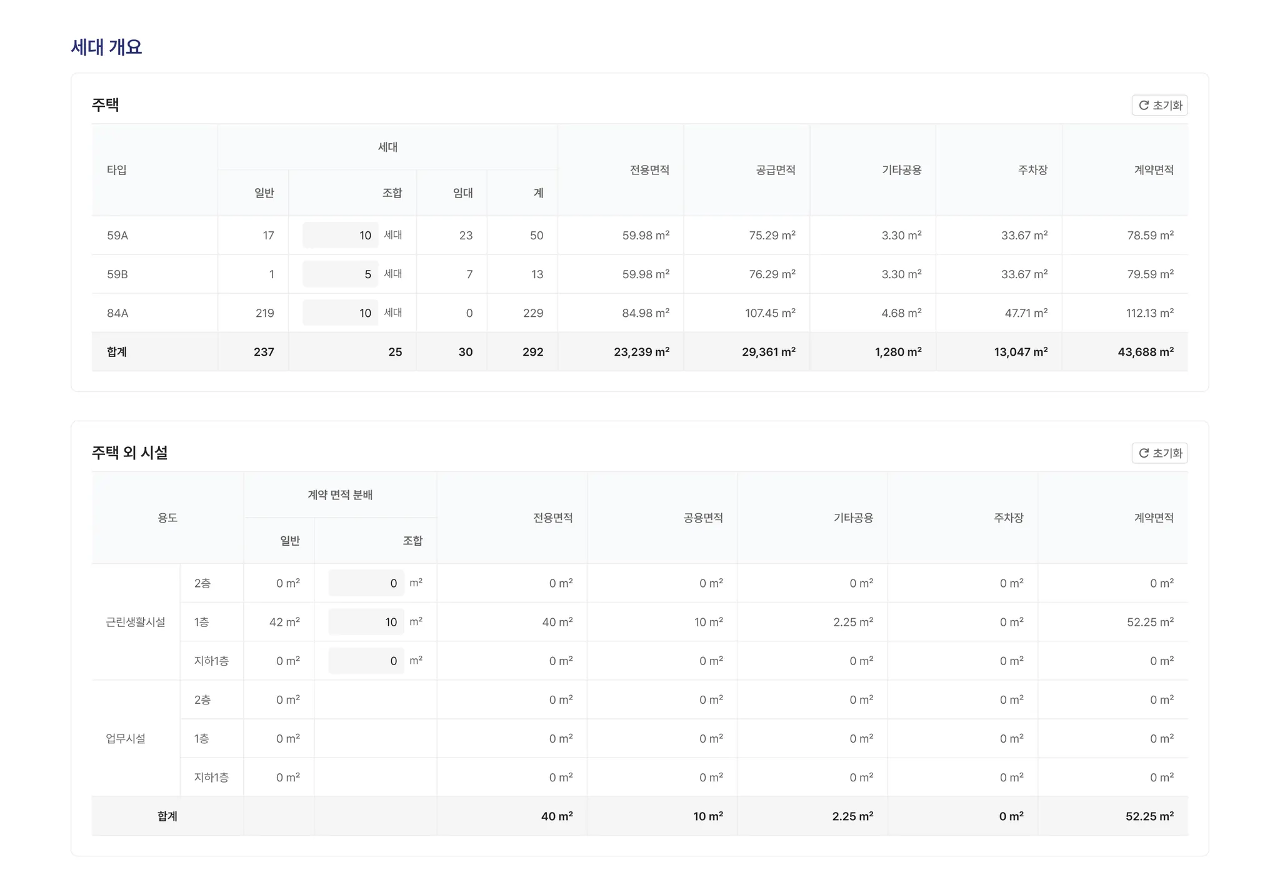Edit the 조합 input for 59B row
Image resolution: width=1280 pixels, height=892 pixels.
pyautogui.click(x=341, y=274)
